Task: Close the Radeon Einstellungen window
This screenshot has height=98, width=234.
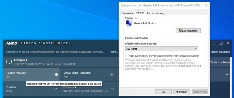Action: [228, 43]
